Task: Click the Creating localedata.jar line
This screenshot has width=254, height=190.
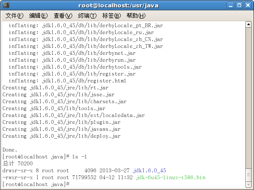Action: pos(74,115)
